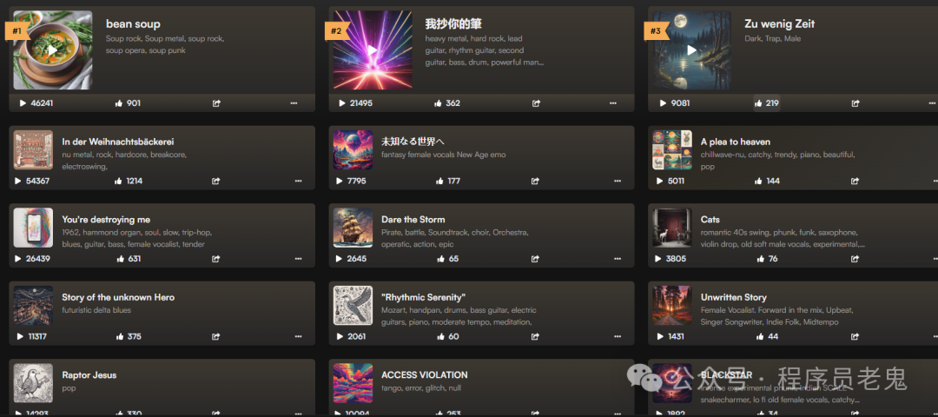Share the bean soup track
The height and width of the screenshot is (417, 938).
tap(216, 103)
